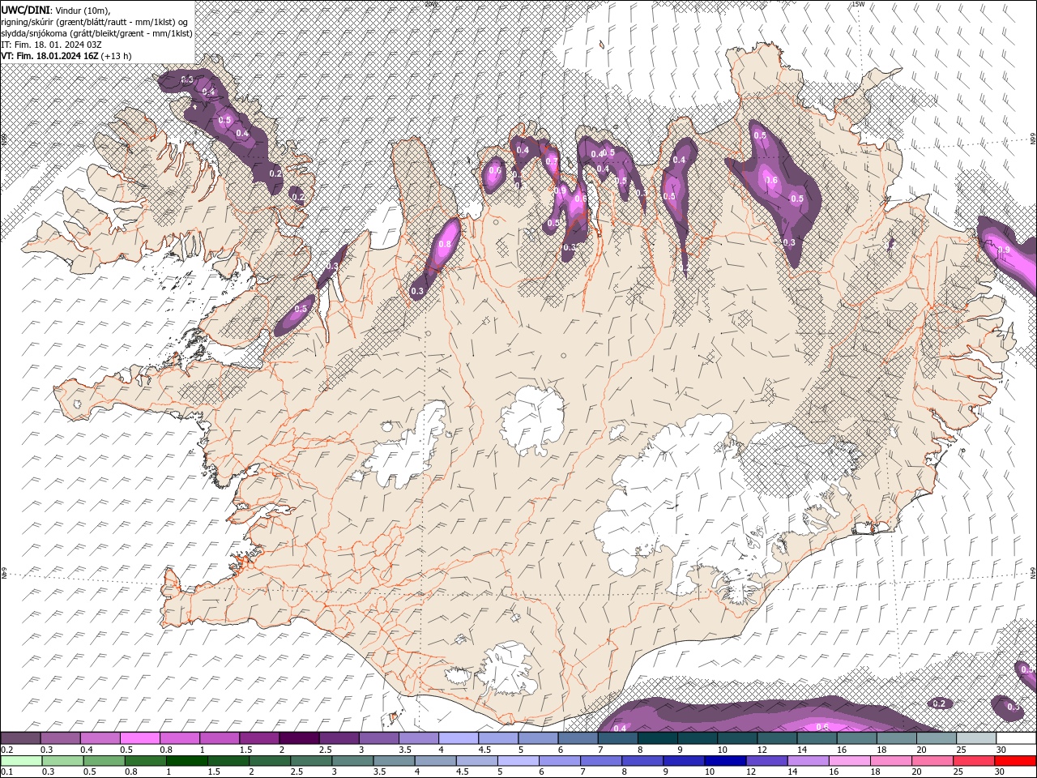Pick the snow-scale swatch labeled 14
This screenshot has width=1037, height=778.
point(817,738)
